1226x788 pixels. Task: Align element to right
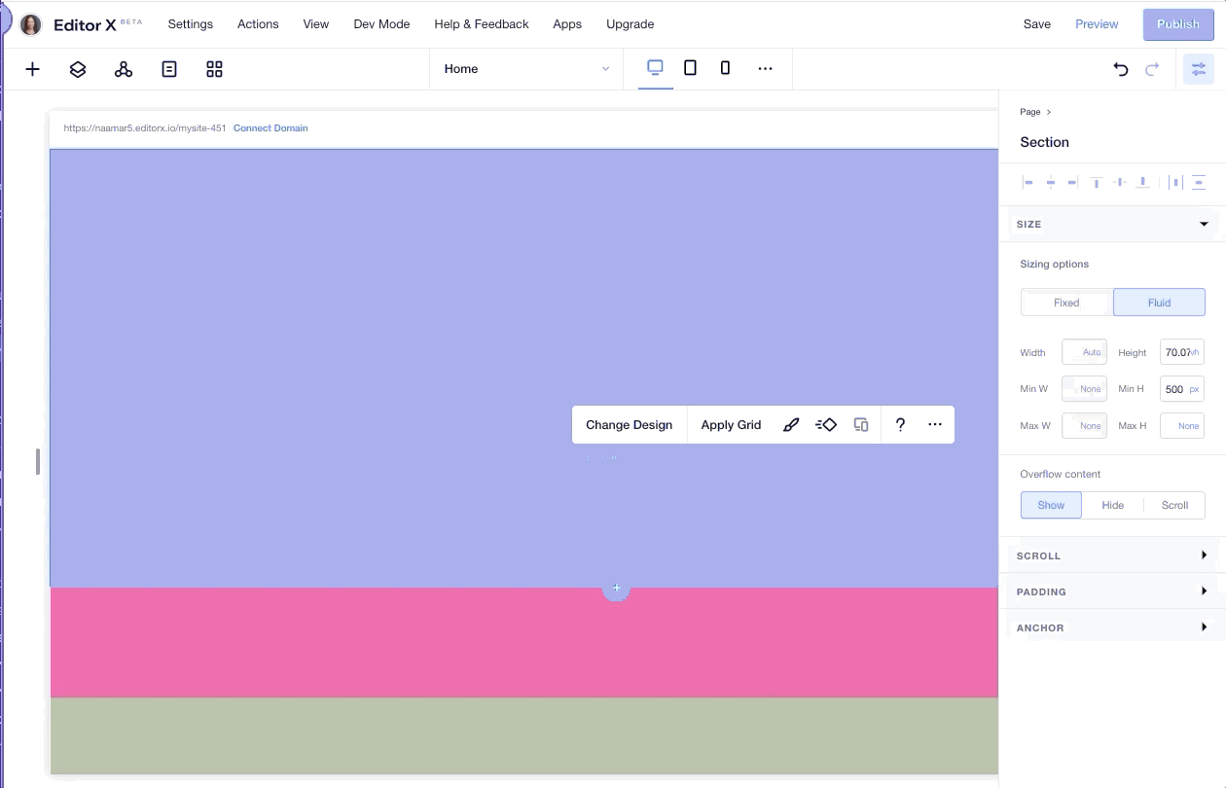(x=1073, y=182)
